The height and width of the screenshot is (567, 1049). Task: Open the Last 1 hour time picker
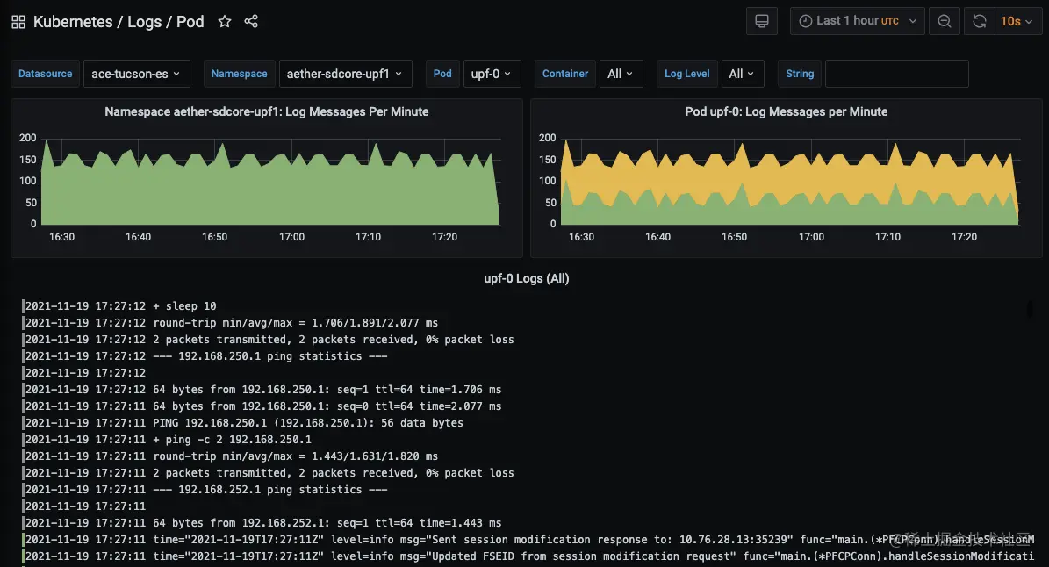[x=857, y=21]
